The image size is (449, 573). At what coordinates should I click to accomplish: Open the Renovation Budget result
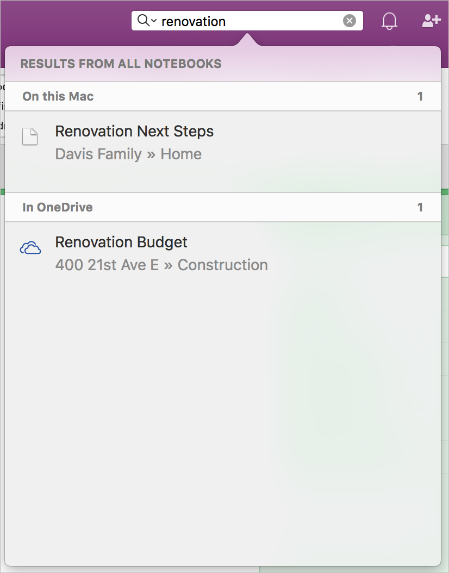(x=121, y=242)
